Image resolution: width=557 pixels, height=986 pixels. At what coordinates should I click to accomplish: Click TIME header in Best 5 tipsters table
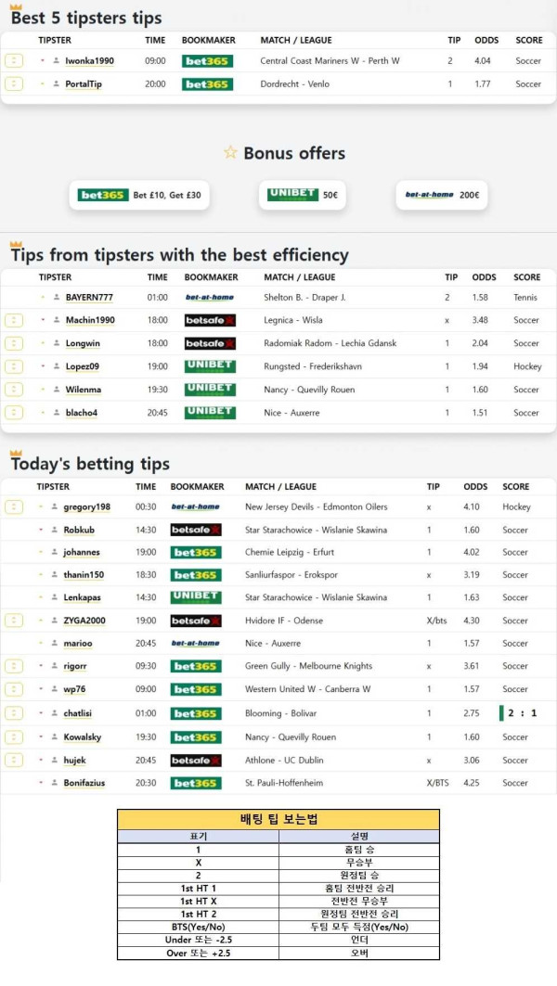[x=155, y=41]
